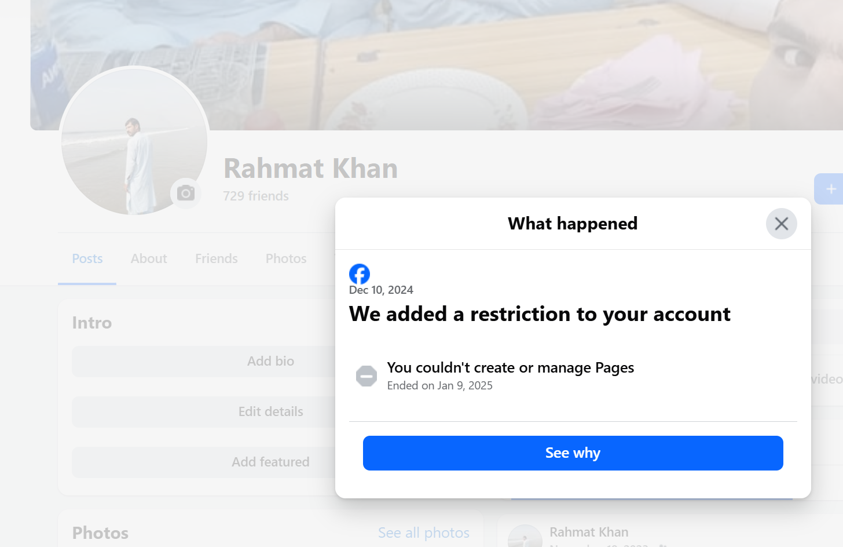Click the blue plus button at right edge

coord(829,189)
